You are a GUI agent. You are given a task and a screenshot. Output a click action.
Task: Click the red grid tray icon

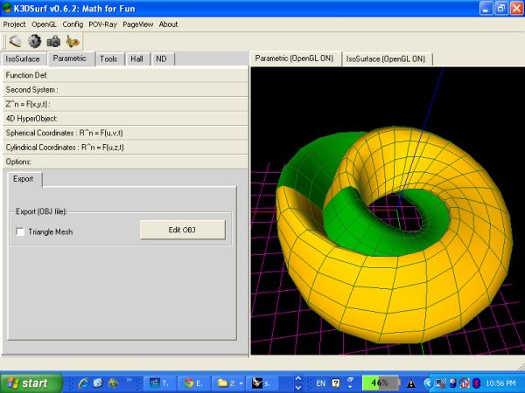click(x=465, y=383)
